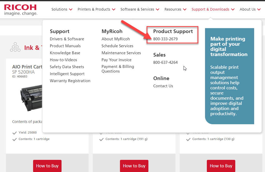The width and height of the screenshot is (265, 172).
Task: Expand the About Us chevron
Action: coord(259,10)
